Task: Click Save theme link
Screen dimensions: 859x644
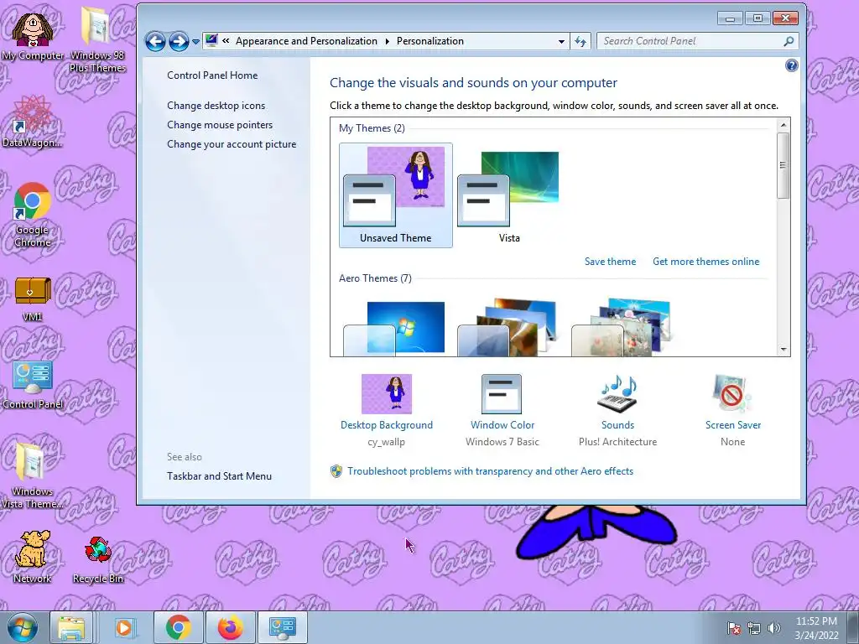Action: [610, 262]
